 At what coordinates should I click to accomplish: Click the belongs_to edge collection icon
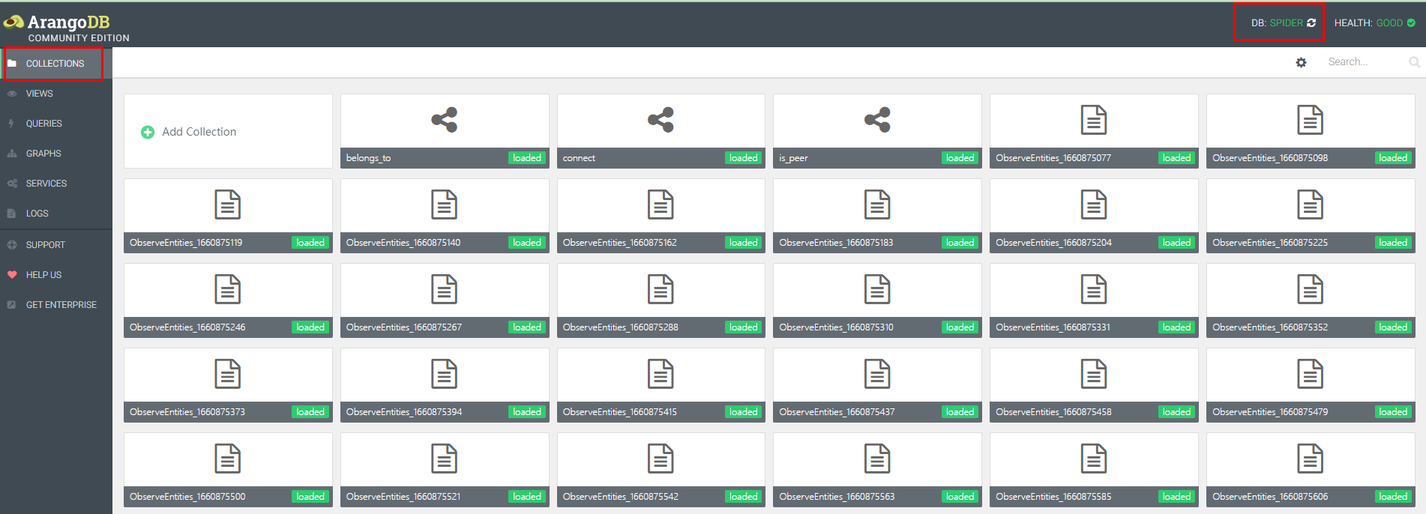click(444, 120)
